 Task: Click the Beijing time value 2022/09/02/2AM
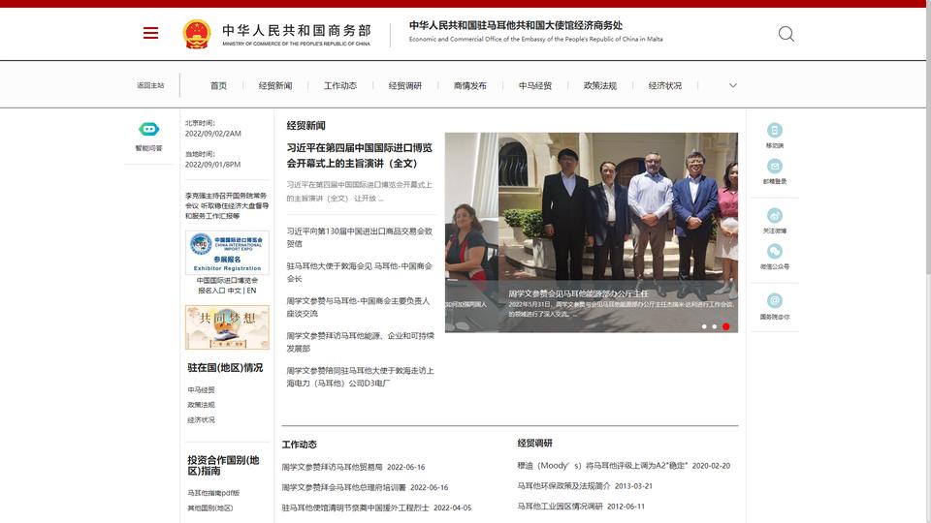[213, 134]
